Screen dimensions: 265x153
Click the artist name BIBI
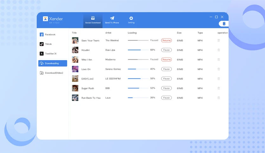coord(107,88)
